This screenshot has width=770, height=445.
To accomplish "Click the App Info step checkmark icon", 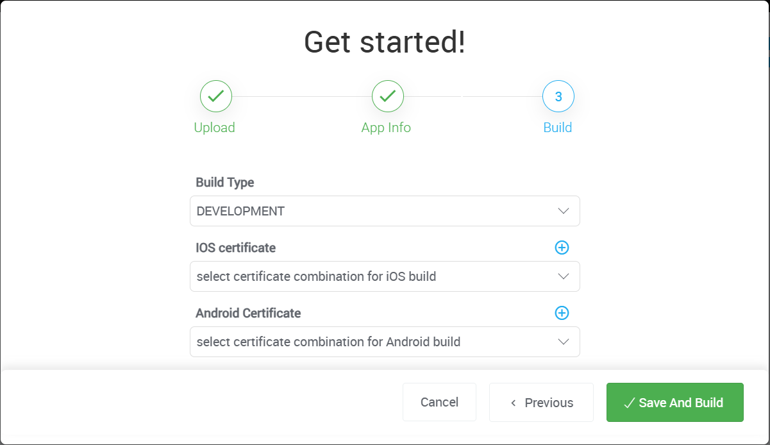I will click(387, 96).
